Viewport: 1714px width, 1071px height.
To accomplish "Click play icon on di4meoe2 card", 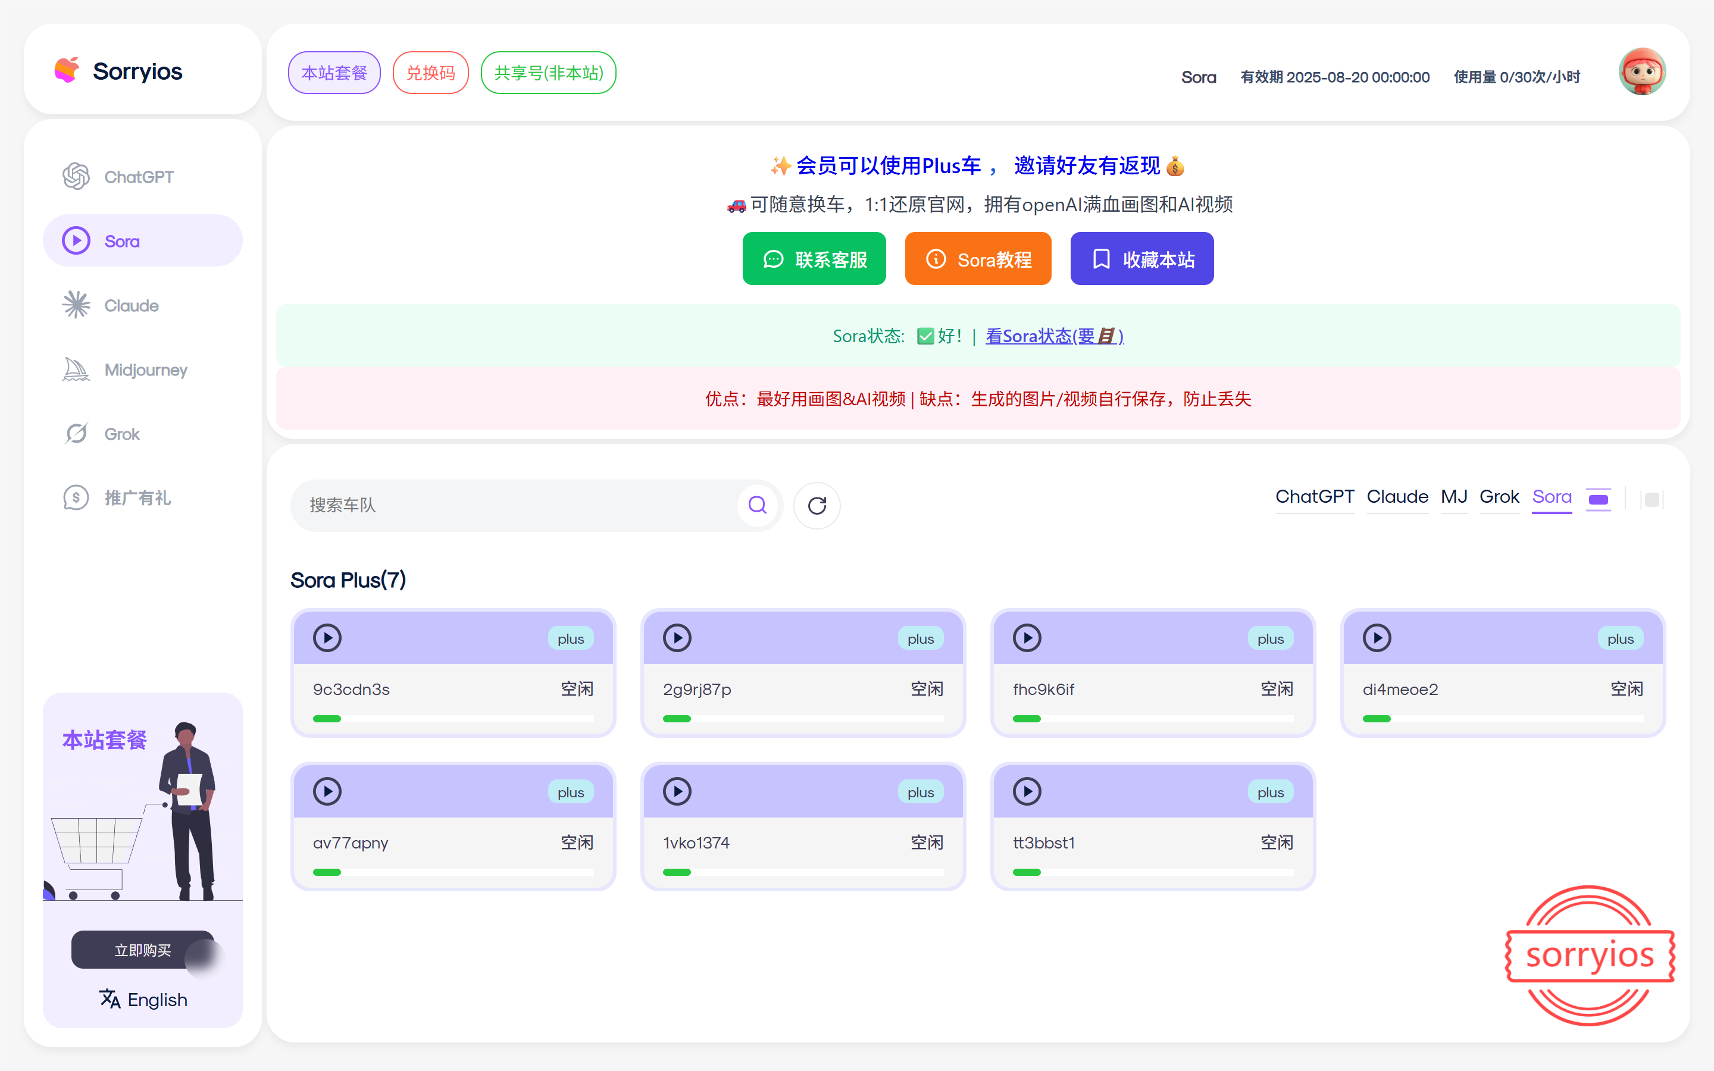I will tap(1377, 637).
